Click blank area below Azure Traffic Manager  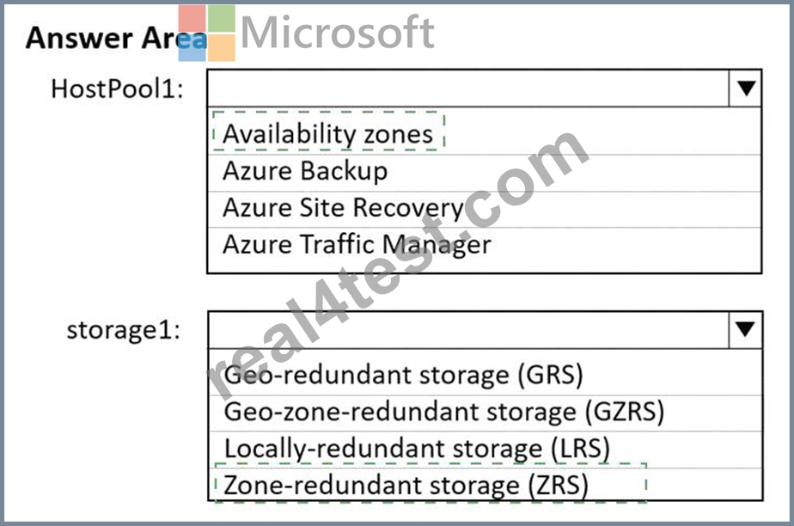click(485, 267)
